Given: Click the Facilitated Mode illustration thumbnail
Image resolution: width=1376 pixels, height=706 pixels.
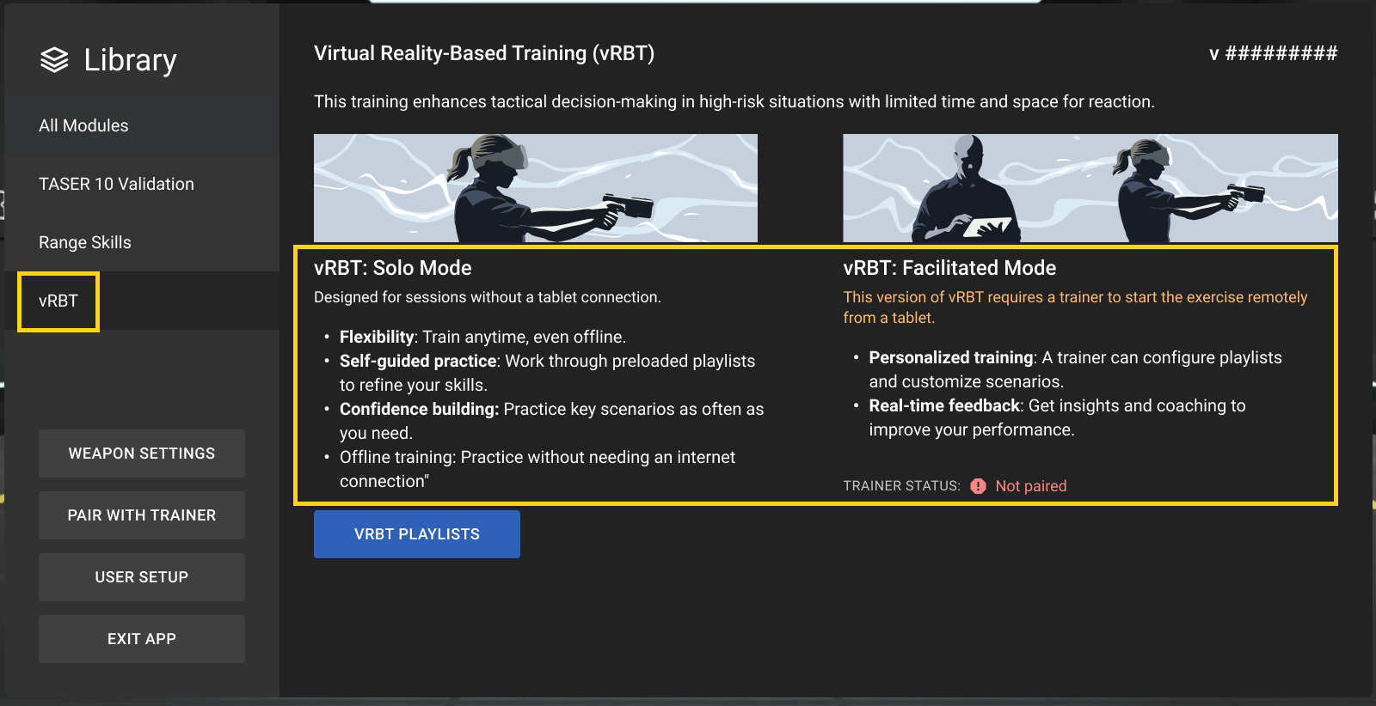Looking at the screenshot, I should 1090,188.
